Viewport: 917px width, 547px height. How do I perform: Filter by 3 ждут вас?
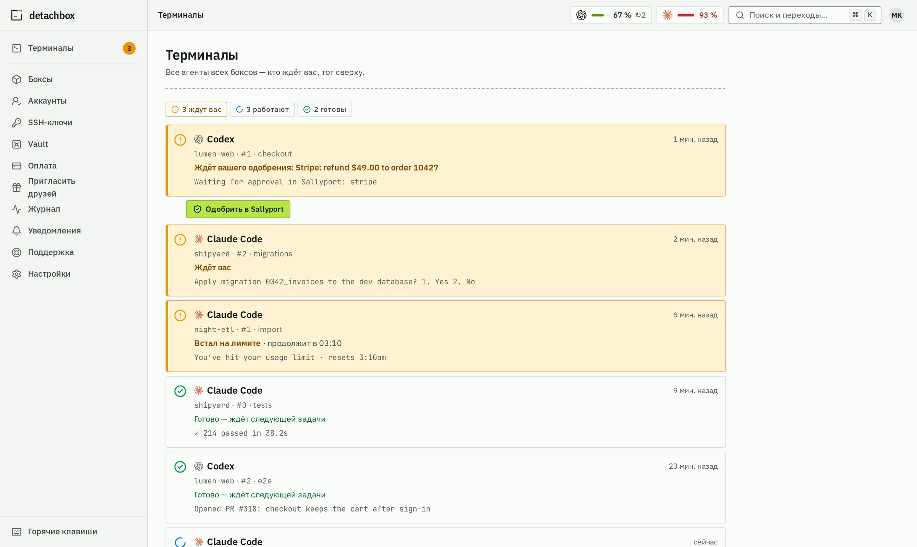coord(196,110)
